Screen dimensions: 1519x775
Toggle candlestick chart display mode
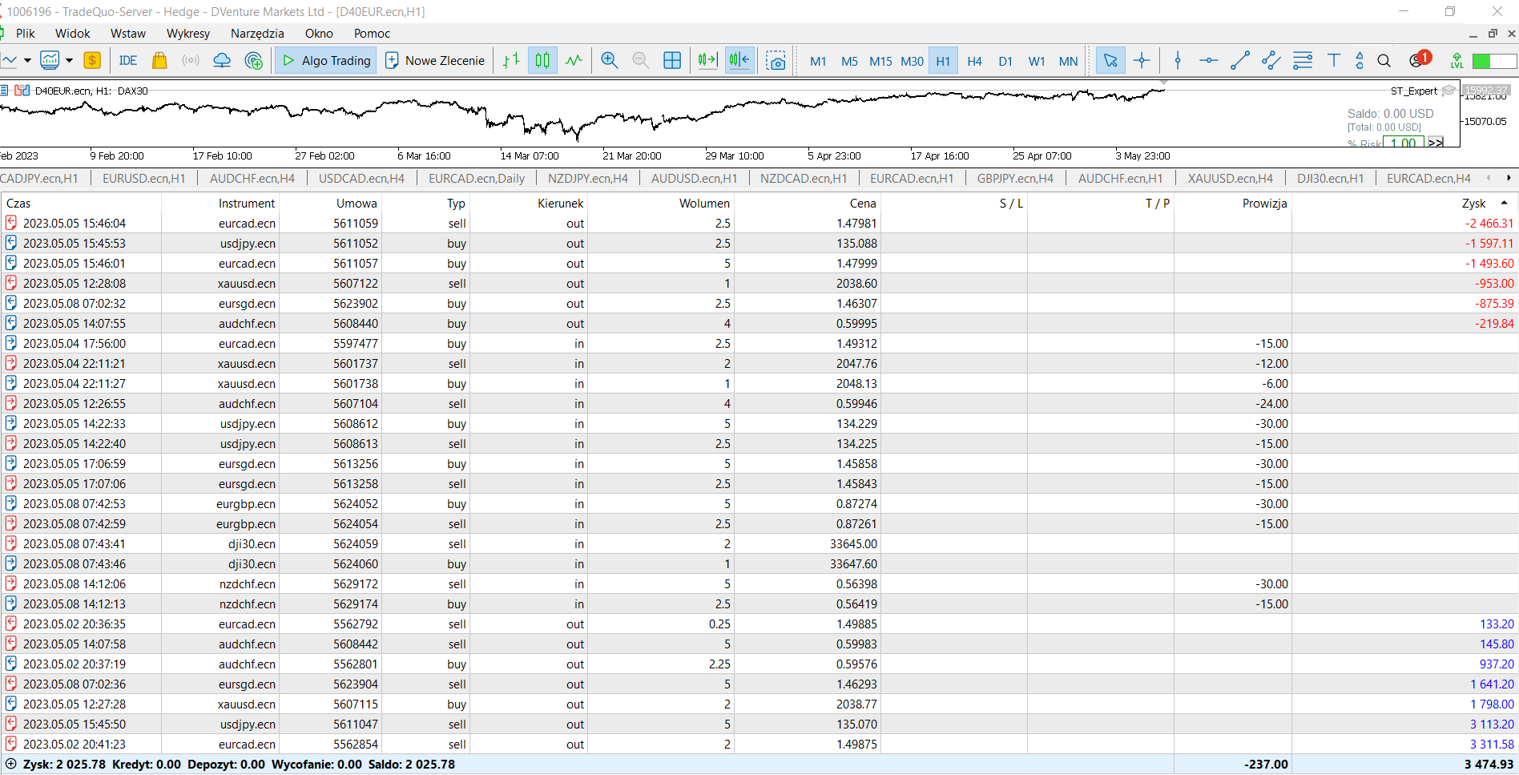[542, 61]
